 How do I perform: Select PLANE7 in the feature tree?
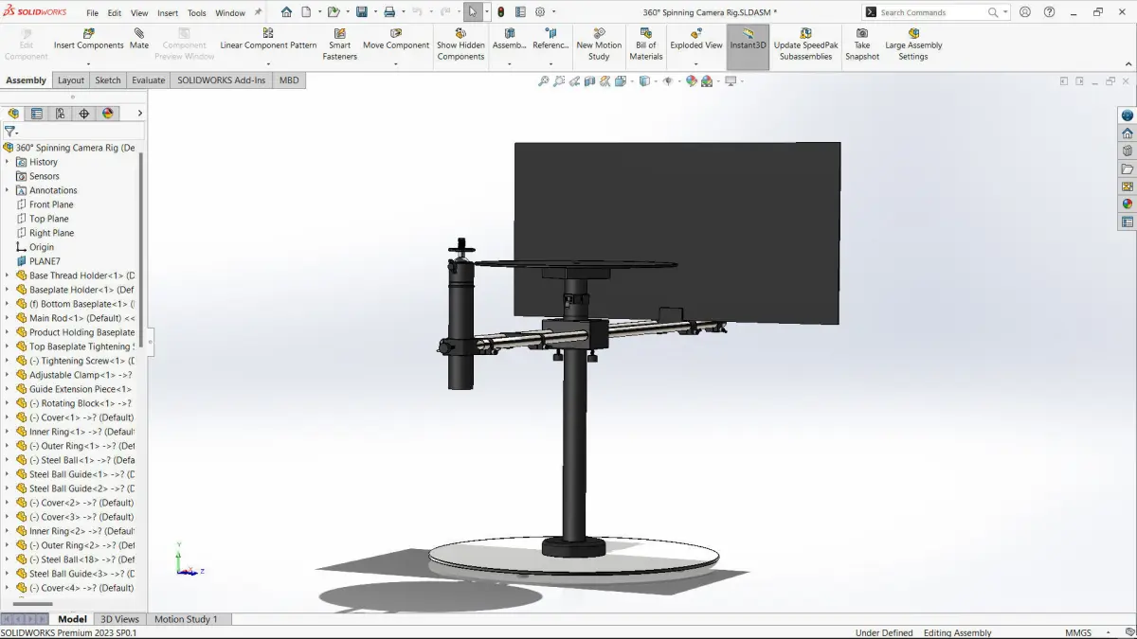[45, 261]
